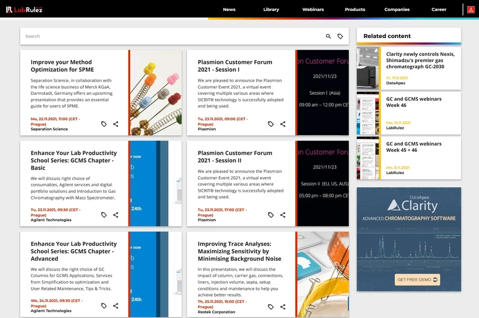Click 'Restek Corporation' company name
The height and width of the screenshot is (318, 479).
[x=216, y=312]
